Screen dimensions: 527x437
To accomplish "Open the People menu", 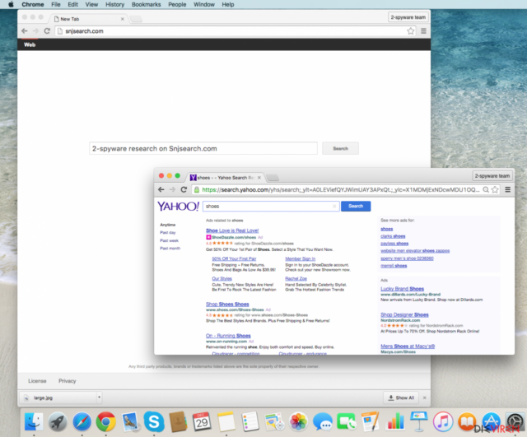I will (177, 4).
